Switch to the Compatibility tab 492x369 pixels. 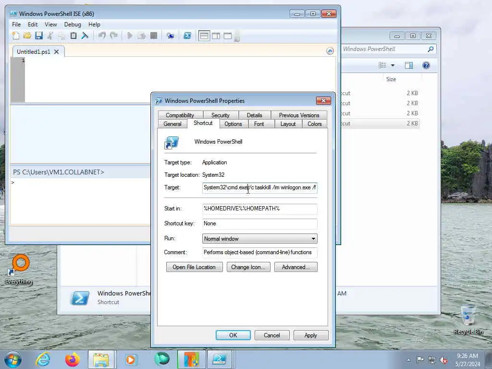point(180,115)
